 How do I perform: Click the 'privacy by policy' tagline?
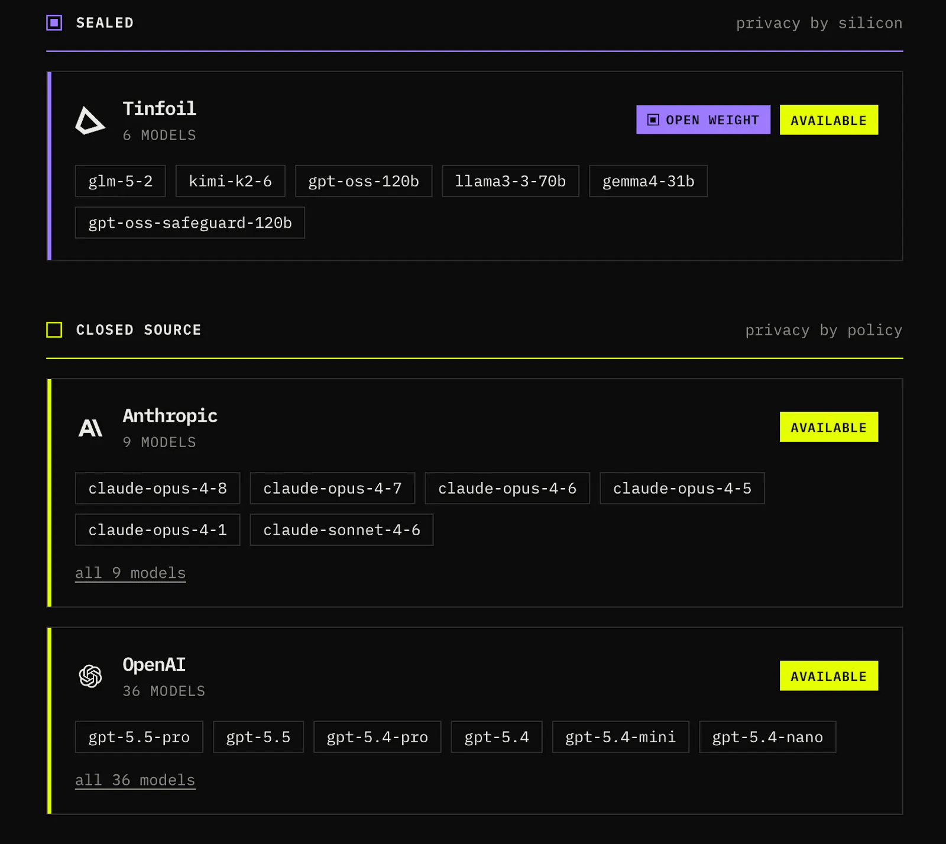tap(824, 331)
